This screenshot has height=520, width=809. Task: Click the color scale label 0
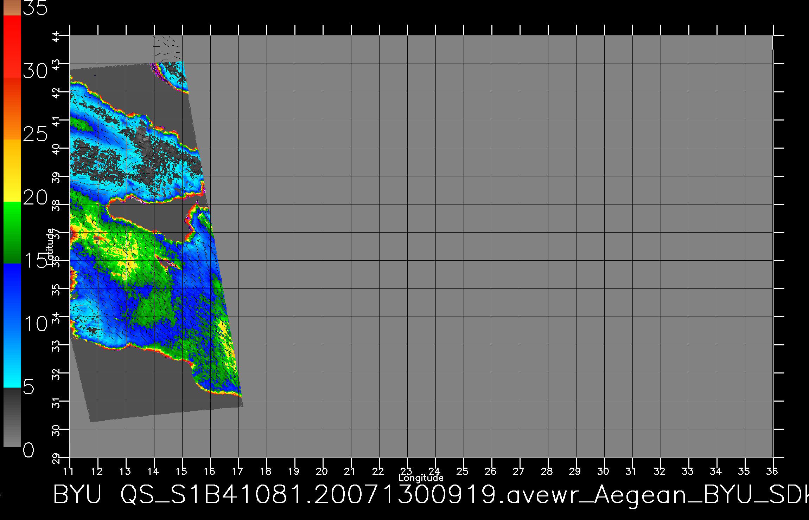click(29, 450)
